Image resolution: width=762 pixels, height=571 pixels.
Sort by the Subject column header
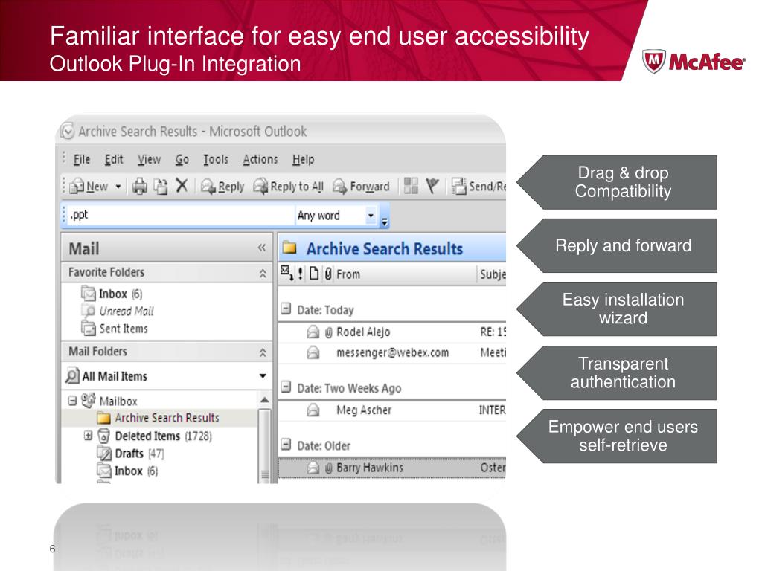[x=493, y=274]
